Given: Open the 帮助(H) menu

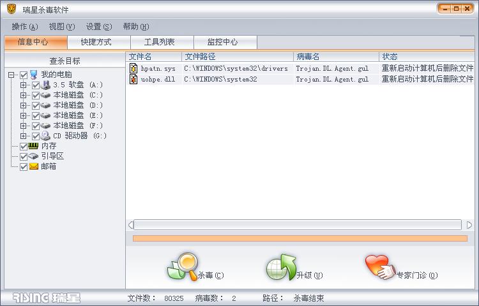Looking at the screenshot, I should [136, 27].
